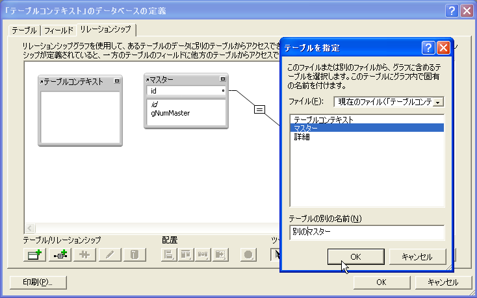Viewport: 477px width, 298px height.
Task: Collapse the テーブルコンテキスト table box
Action: [116, 81]
